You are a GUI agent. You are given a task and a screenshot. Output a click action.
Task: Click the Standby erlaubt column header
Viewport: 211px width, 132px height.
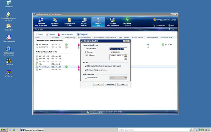152,38
